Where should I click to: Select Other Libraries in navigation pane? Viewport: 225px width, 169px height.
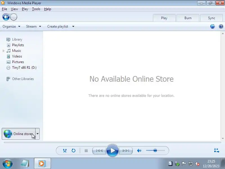tap(23, 79)
